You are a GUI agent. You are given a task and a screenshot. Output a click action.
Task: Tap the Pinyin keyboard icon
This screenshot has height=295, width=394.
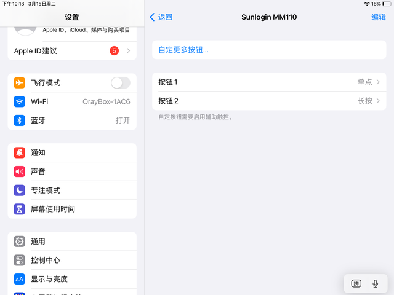point(356,284)
